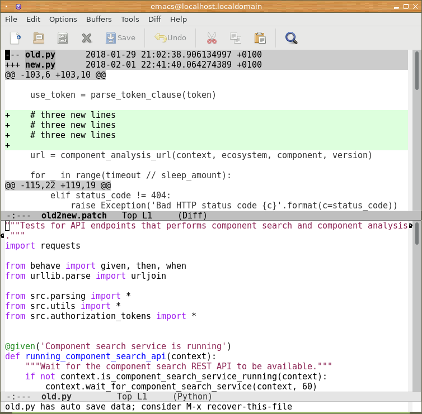Click the old2new.patch buffer name in the mode line
The width and height of the screenshot is (422, 414).
[73, 216]
